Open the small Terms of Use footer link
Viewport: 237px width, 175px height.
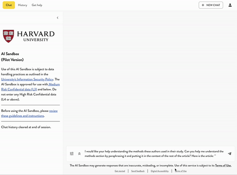(181, 171)
